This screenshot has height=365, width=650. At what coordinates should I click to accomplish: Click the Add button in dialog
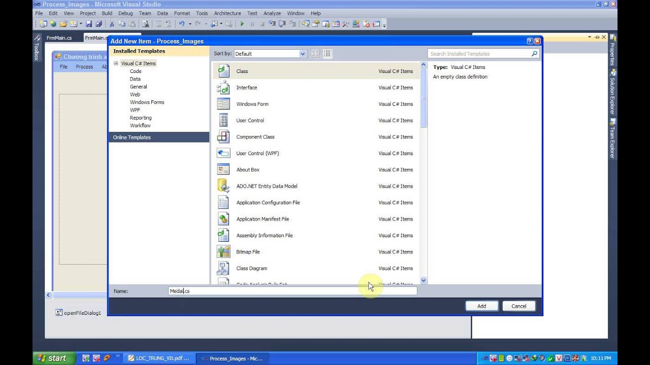tap(481, 306)
